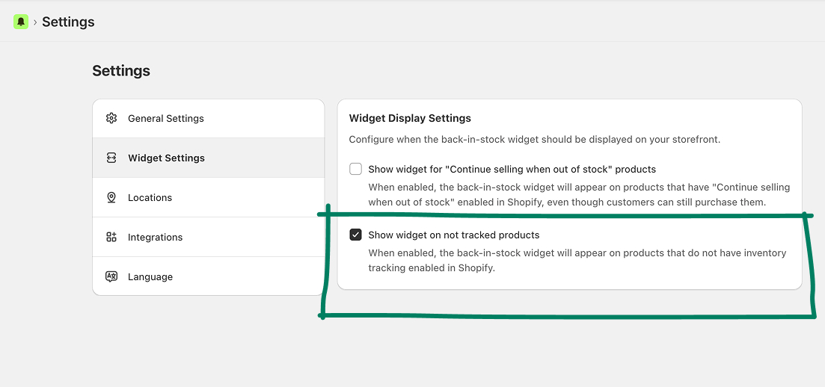Click the Language translate icon
This screenshot has height=387, width=825.
[111, 276]
